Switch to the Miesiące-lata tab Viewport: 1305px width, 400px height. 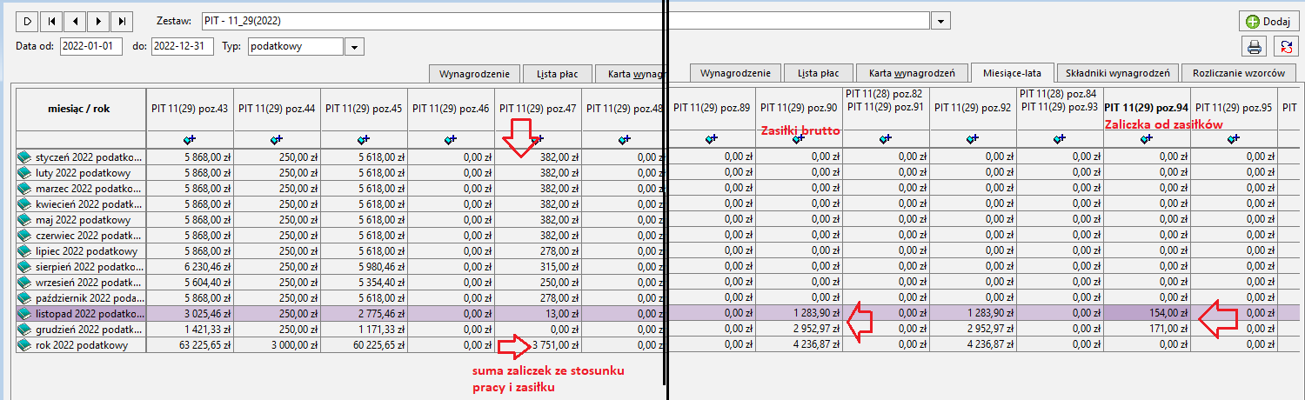1014,73
